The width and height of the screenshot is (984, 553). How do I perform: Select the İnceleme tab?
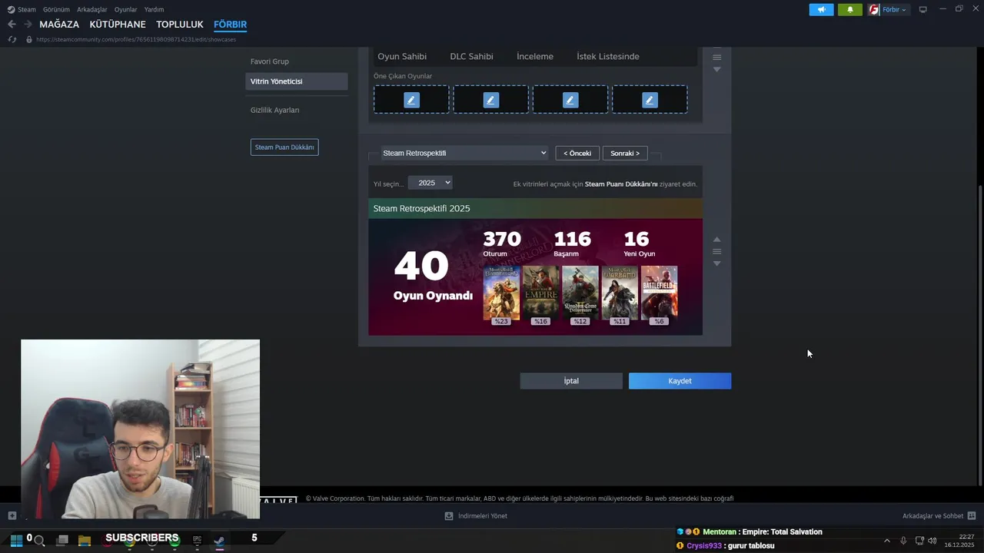coord(535,56)
